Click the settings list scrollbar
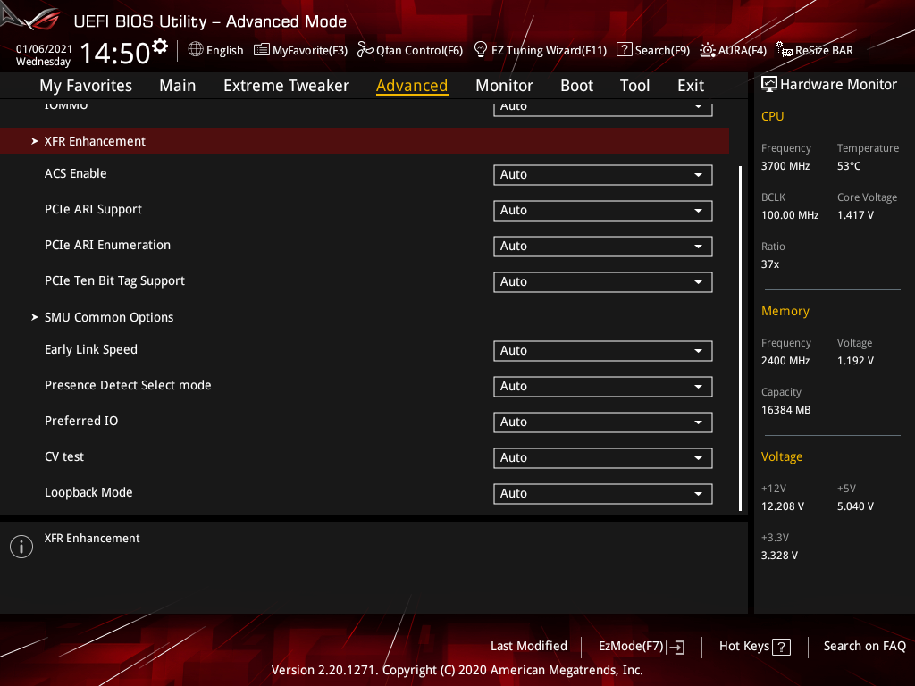915x686 pixels. (740, 339)
